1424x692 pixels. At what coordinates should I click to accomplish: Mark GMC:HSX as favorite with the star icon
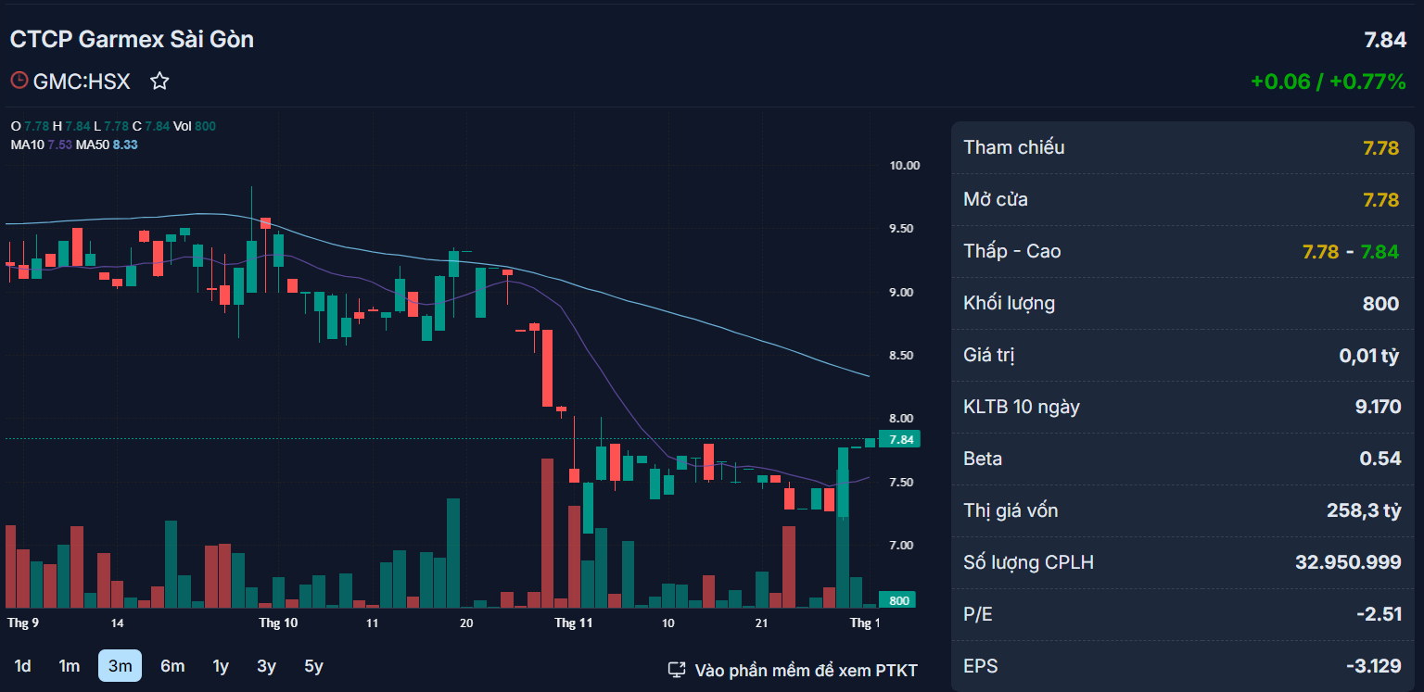[159, 82]
